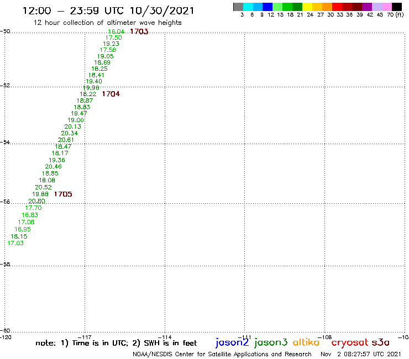Viewport: 409px width, 359px height.
Task: Click the wave height value 20.52
Action: [x=43, y=187]
